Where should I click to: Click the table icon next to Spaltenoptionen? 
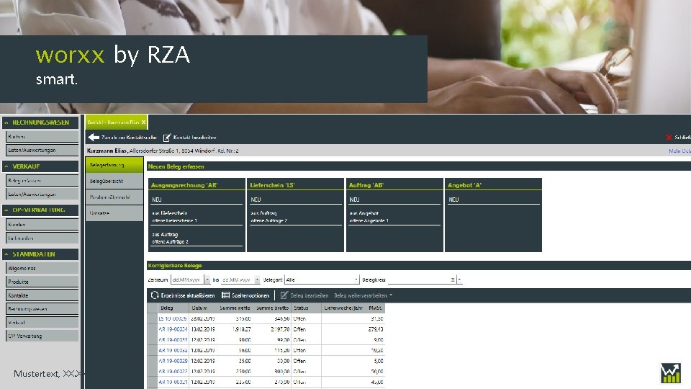[225, 295]
